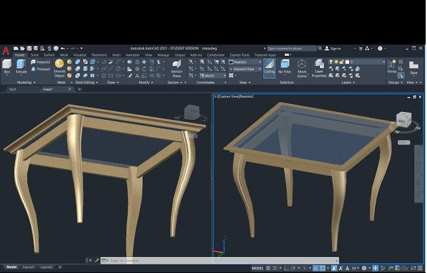
Task: Select the Box solid tool
Action: (7, 67)
